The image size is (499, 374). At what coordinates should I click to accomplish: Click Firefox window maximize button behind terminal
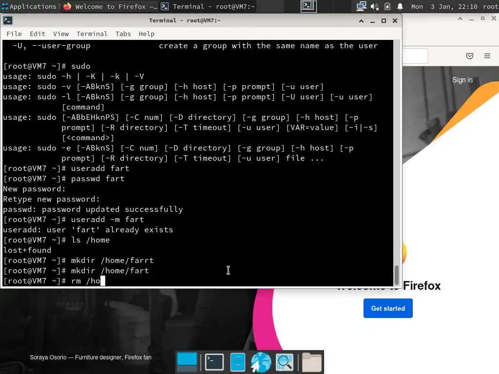(482, 19)
